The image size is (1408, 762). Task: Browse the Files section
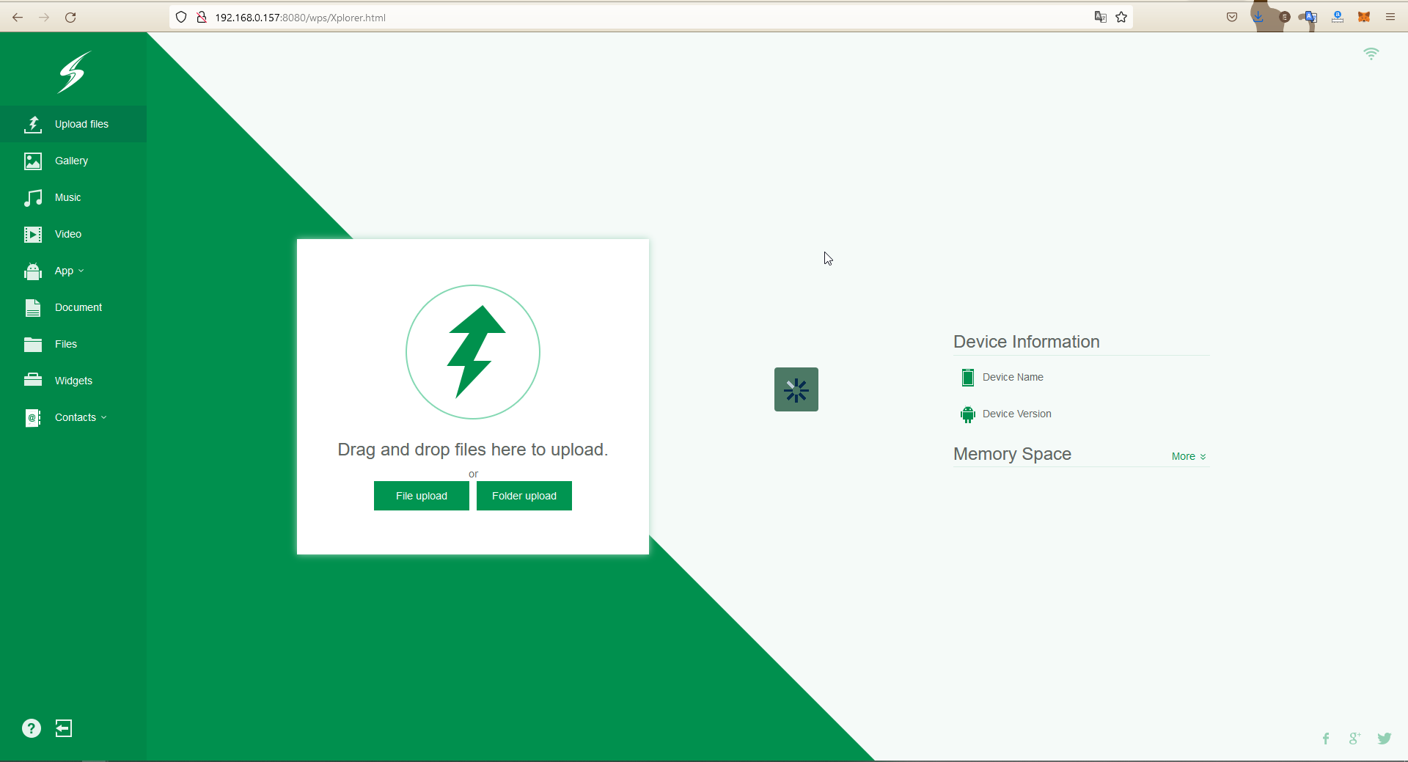click(73, 344)
